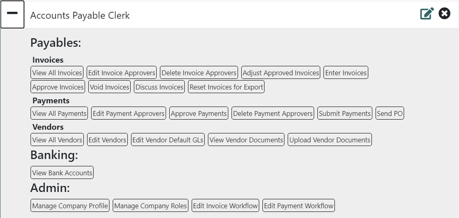Click Adjust Approved Invoices permission
This screenshot has height=218, width=459.
(281, 72)
